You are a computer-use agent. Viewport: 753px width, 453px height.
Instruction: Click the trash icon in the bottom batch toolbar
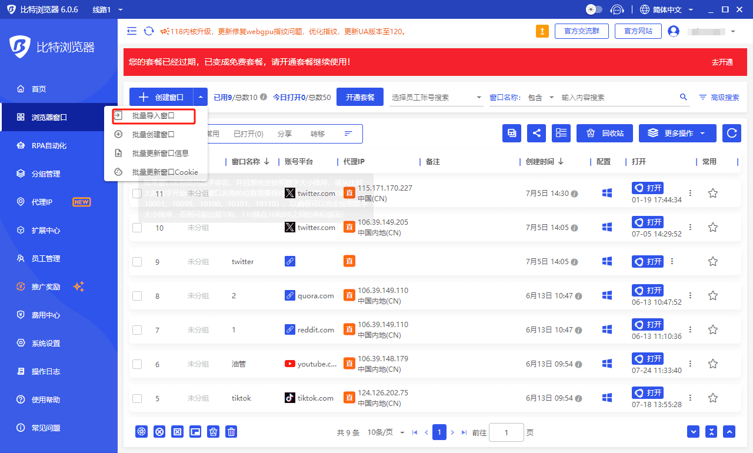coord(231,431)
